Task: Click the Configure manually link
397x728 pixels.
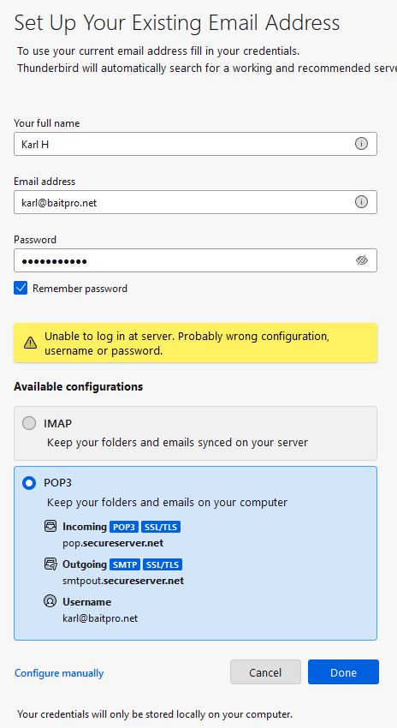Action: (x=59, y=672)
